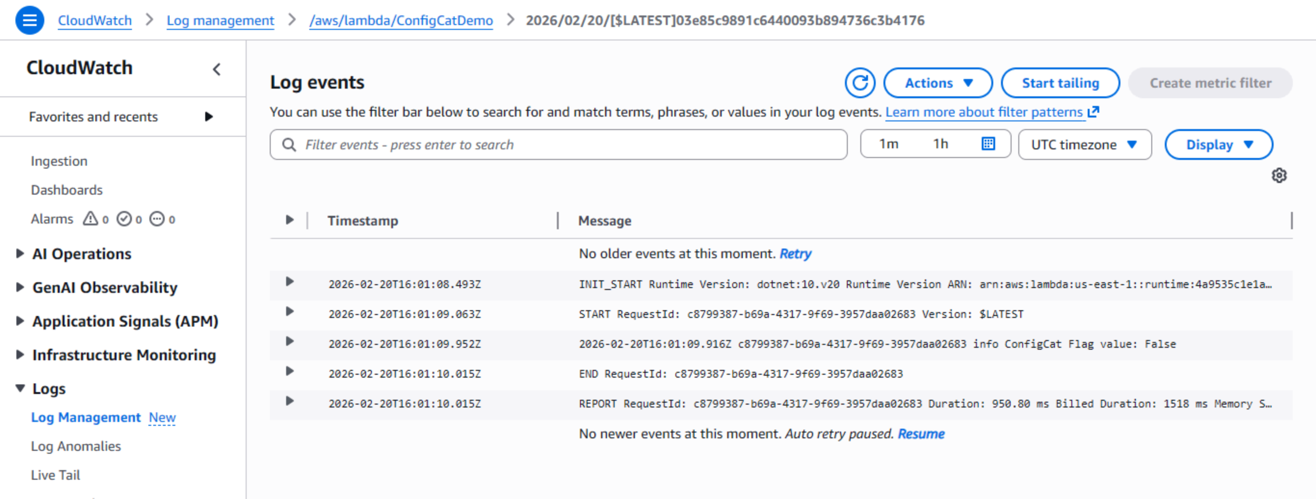Image resolution: width=1316 pixels, height=499 pixels.
Task: Open Log Anomalies in sidebar
Action: (76, 446)
